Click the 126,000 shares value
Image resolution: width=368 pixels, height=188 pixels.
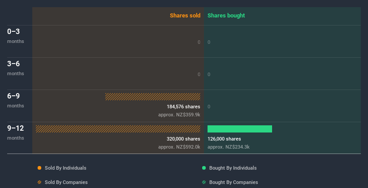click(224, 139)
